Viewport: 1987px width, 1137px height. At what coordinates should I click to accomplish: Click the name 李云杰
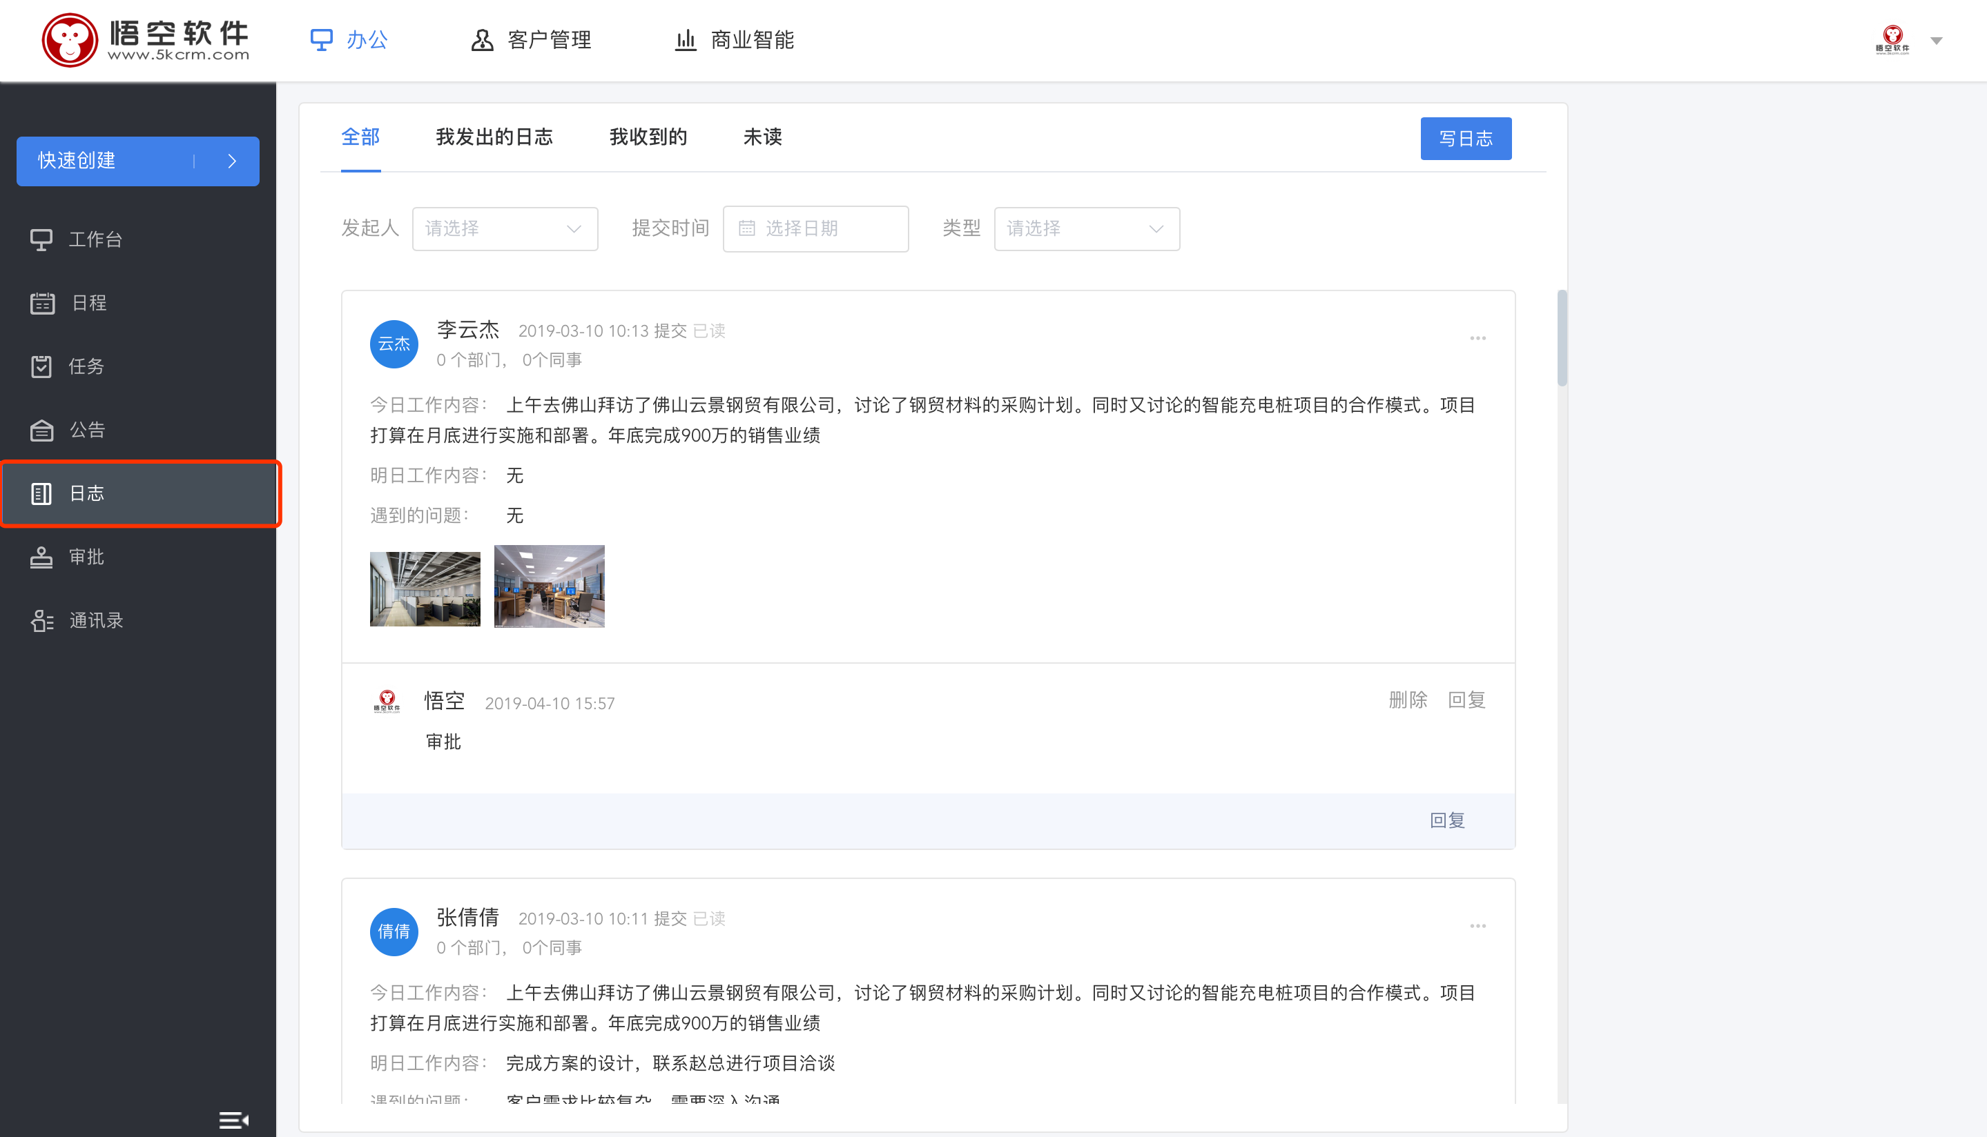click(x=467, y=330)
